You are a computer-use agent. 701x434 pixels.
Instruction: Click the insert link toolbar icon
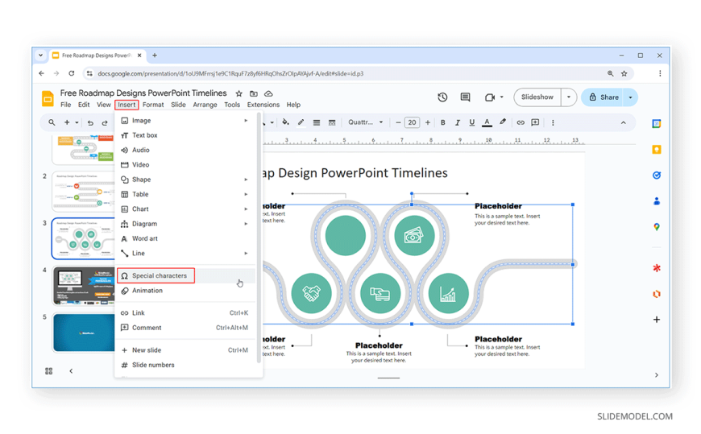pos(521,122)
